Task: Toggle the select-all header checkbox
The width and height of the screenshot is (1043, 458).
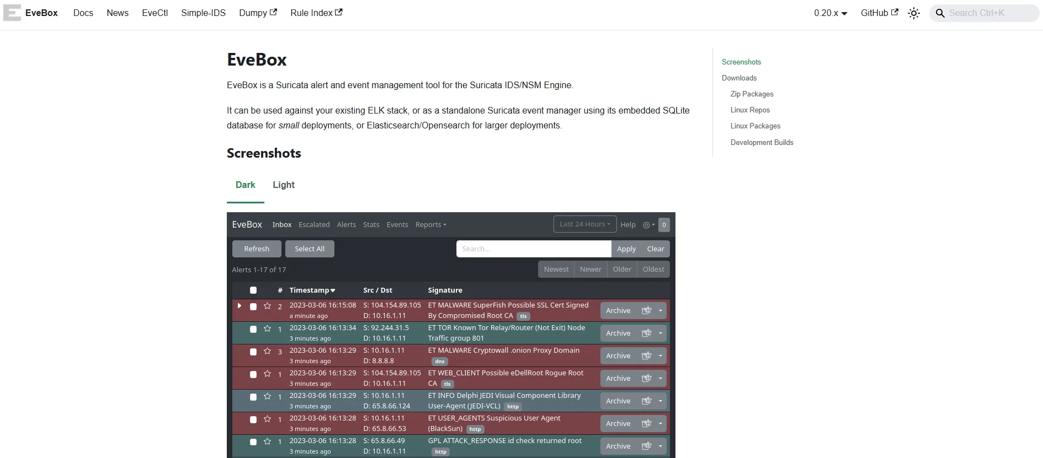Action: [253, 290]
